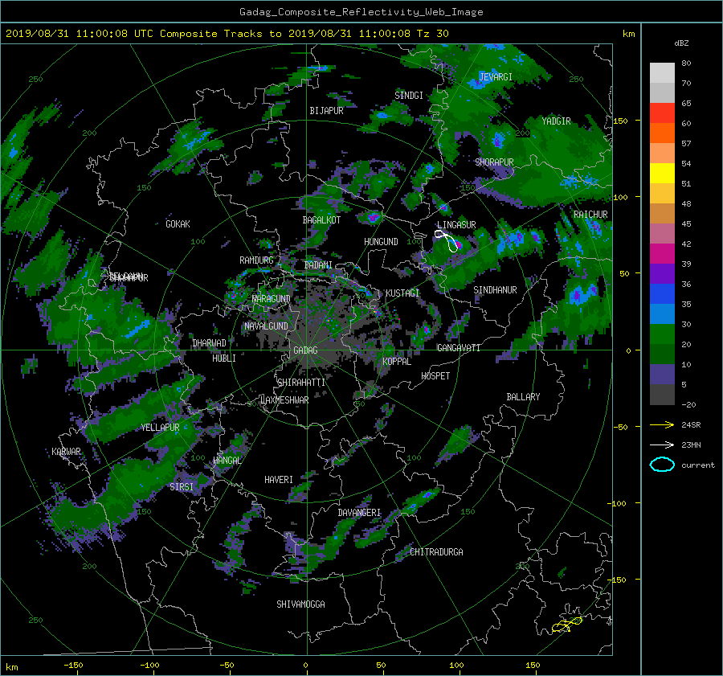This screenshot has width=723, height=676.
Task: Click the GANGAVATI city label
Action: coord(459,348)
